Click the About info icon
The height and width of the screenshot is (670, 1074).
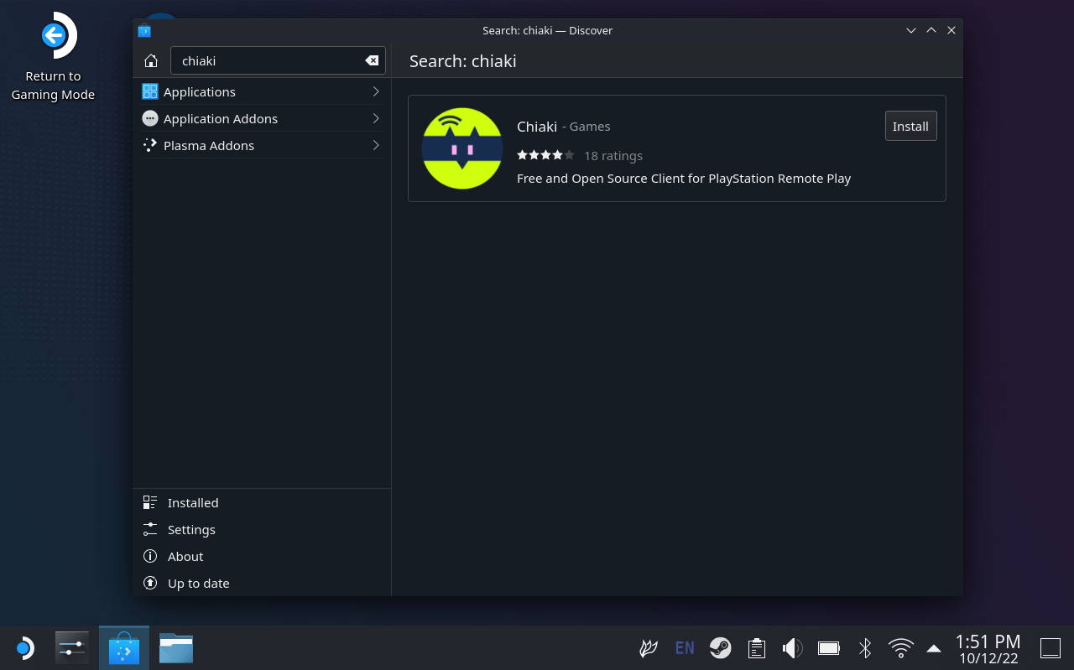150,556
